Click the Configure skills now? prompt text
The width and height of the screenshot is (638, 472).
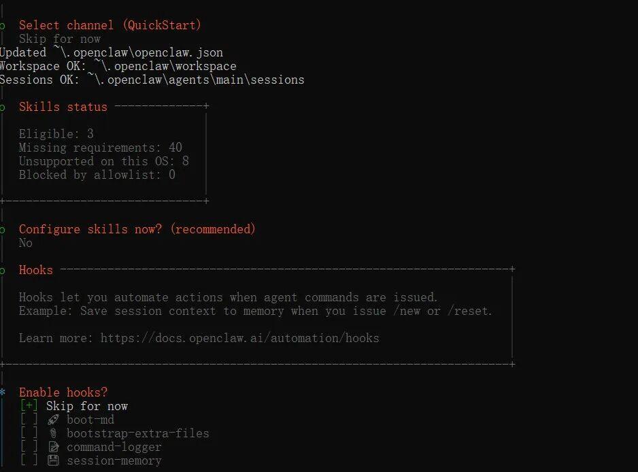tap(137, 229)
